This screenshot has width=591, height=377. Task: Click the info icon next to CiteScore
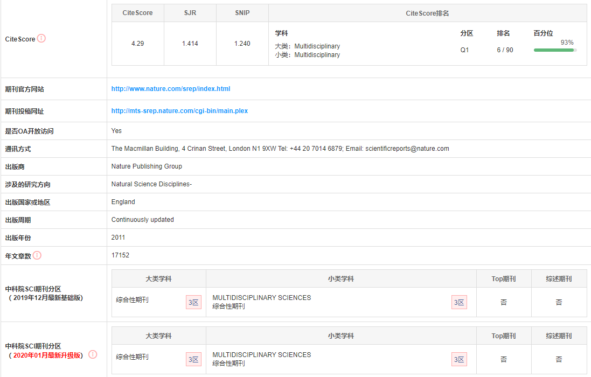click(41, 38)
